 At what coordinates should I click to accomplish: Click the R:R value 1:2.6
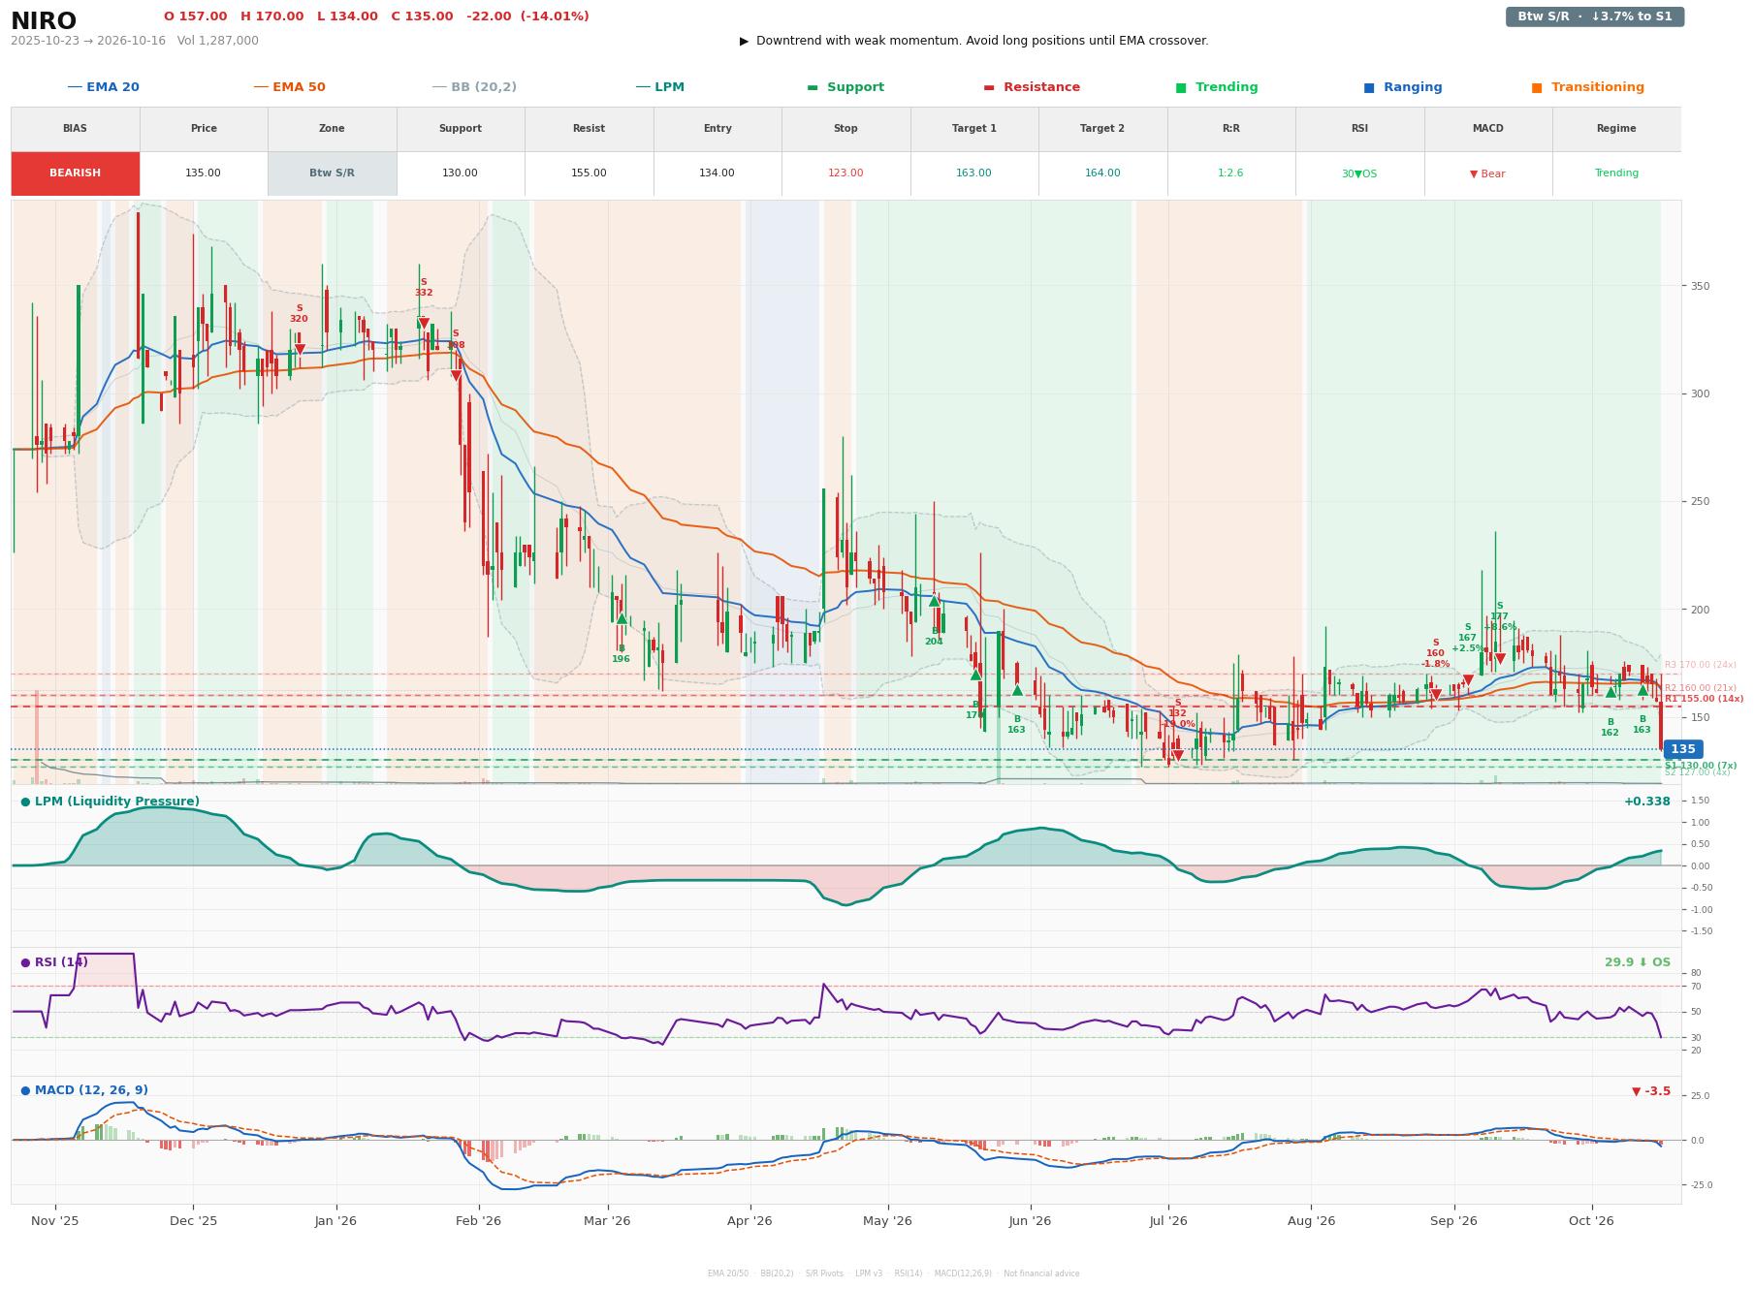point(1231,173)
